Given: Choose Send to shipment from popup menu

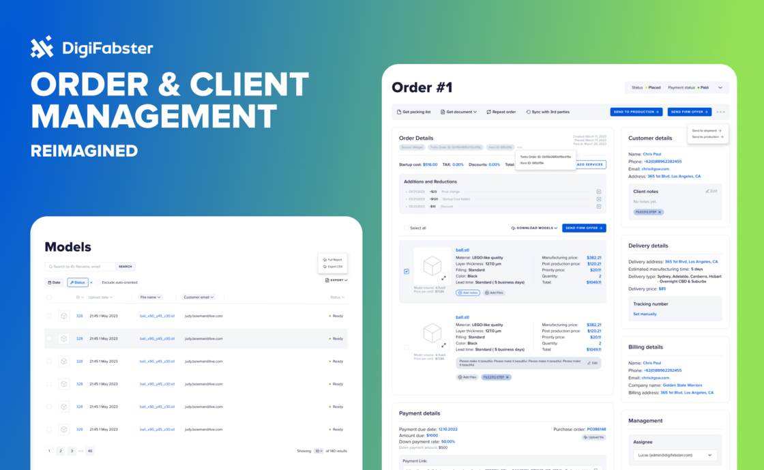Looking at the screenshot, I should [x=707, y=130].
